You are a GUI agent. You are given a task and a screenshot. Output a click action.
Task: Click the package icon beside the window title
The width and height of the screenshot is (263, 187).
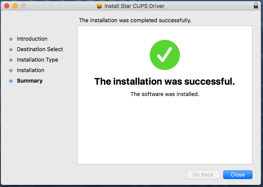tap(99, 6)
